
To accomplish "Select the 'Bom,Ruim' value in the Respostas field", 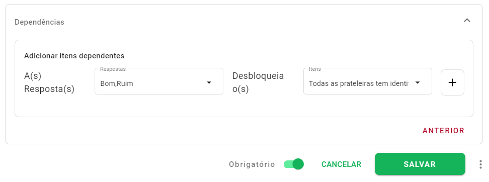I will pyautogui.click(x=117, y=83).
